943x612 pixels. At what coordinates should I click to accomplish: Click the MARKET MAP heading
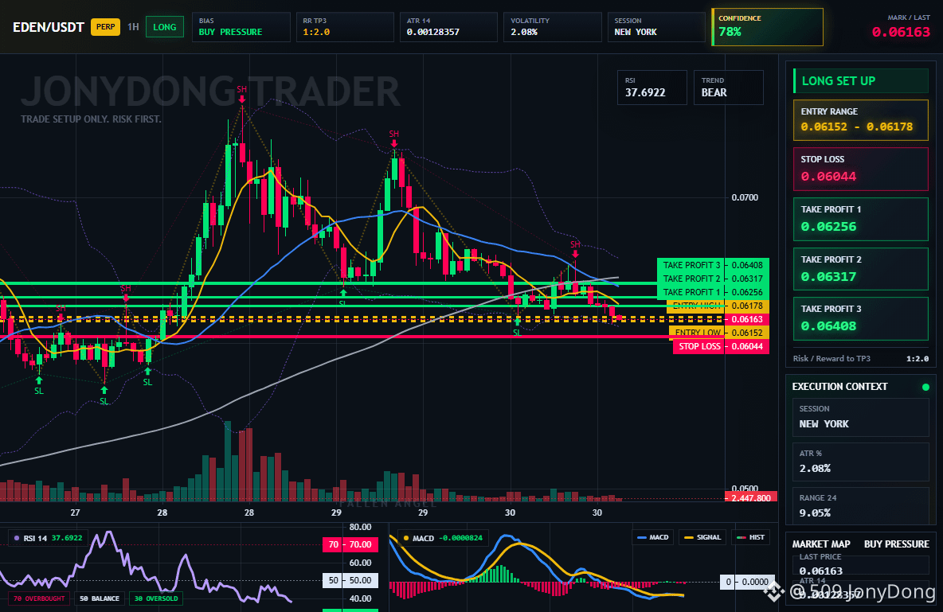(821, 544)
